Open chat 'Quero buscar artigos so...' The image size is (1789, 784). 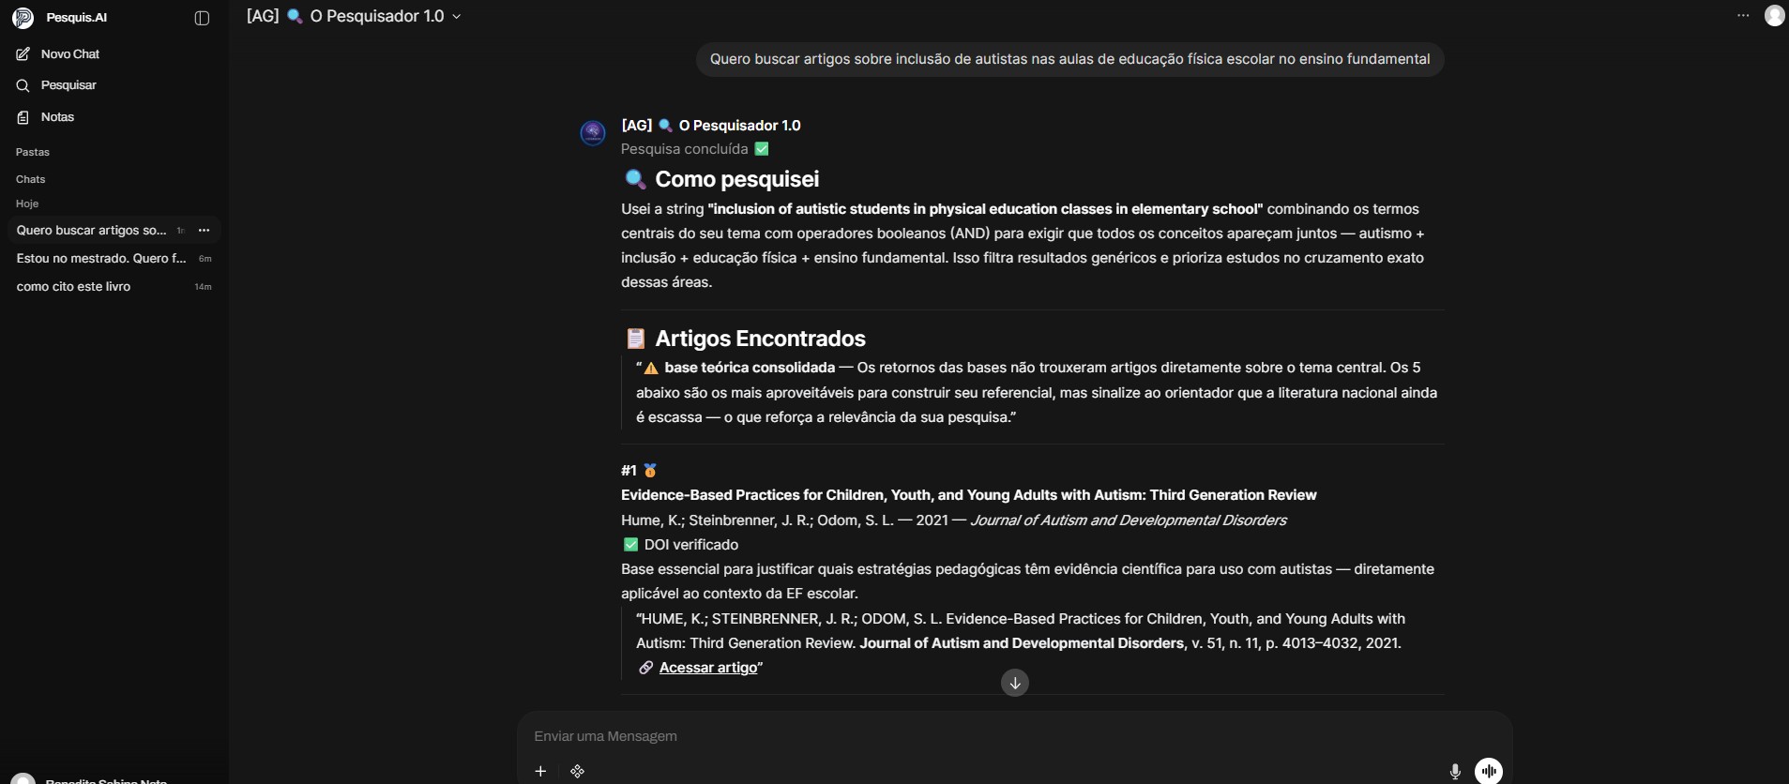point(91,230)
